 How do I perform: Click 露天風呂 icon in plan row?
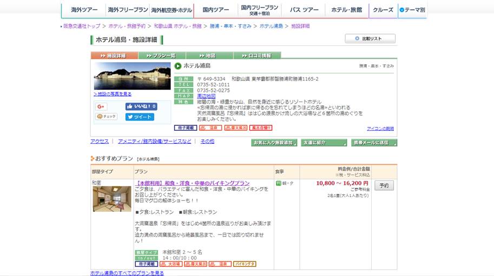196,264
